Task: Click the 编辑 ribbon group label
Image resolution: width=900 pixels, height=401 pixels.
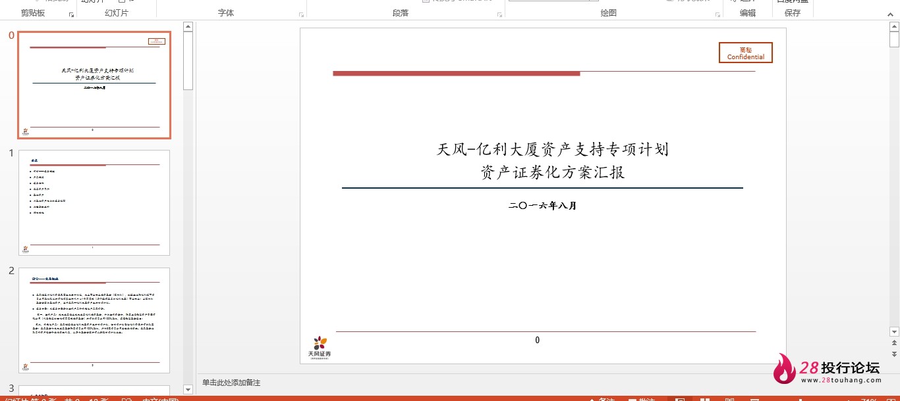Action: pos(748,13)
